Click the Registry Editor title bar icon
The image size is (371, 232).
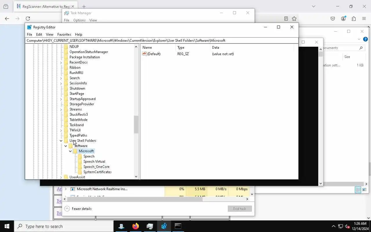(x=29, y=27)
